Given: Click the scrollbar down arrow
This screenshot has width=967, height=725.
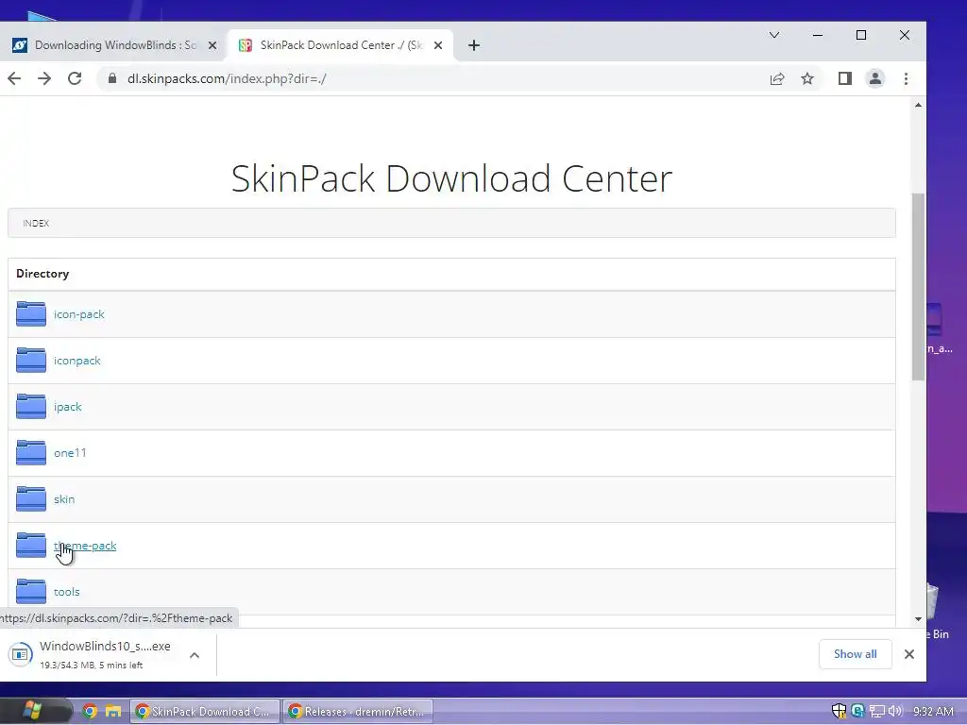Looking at the screenshot, I should [918, 619].
